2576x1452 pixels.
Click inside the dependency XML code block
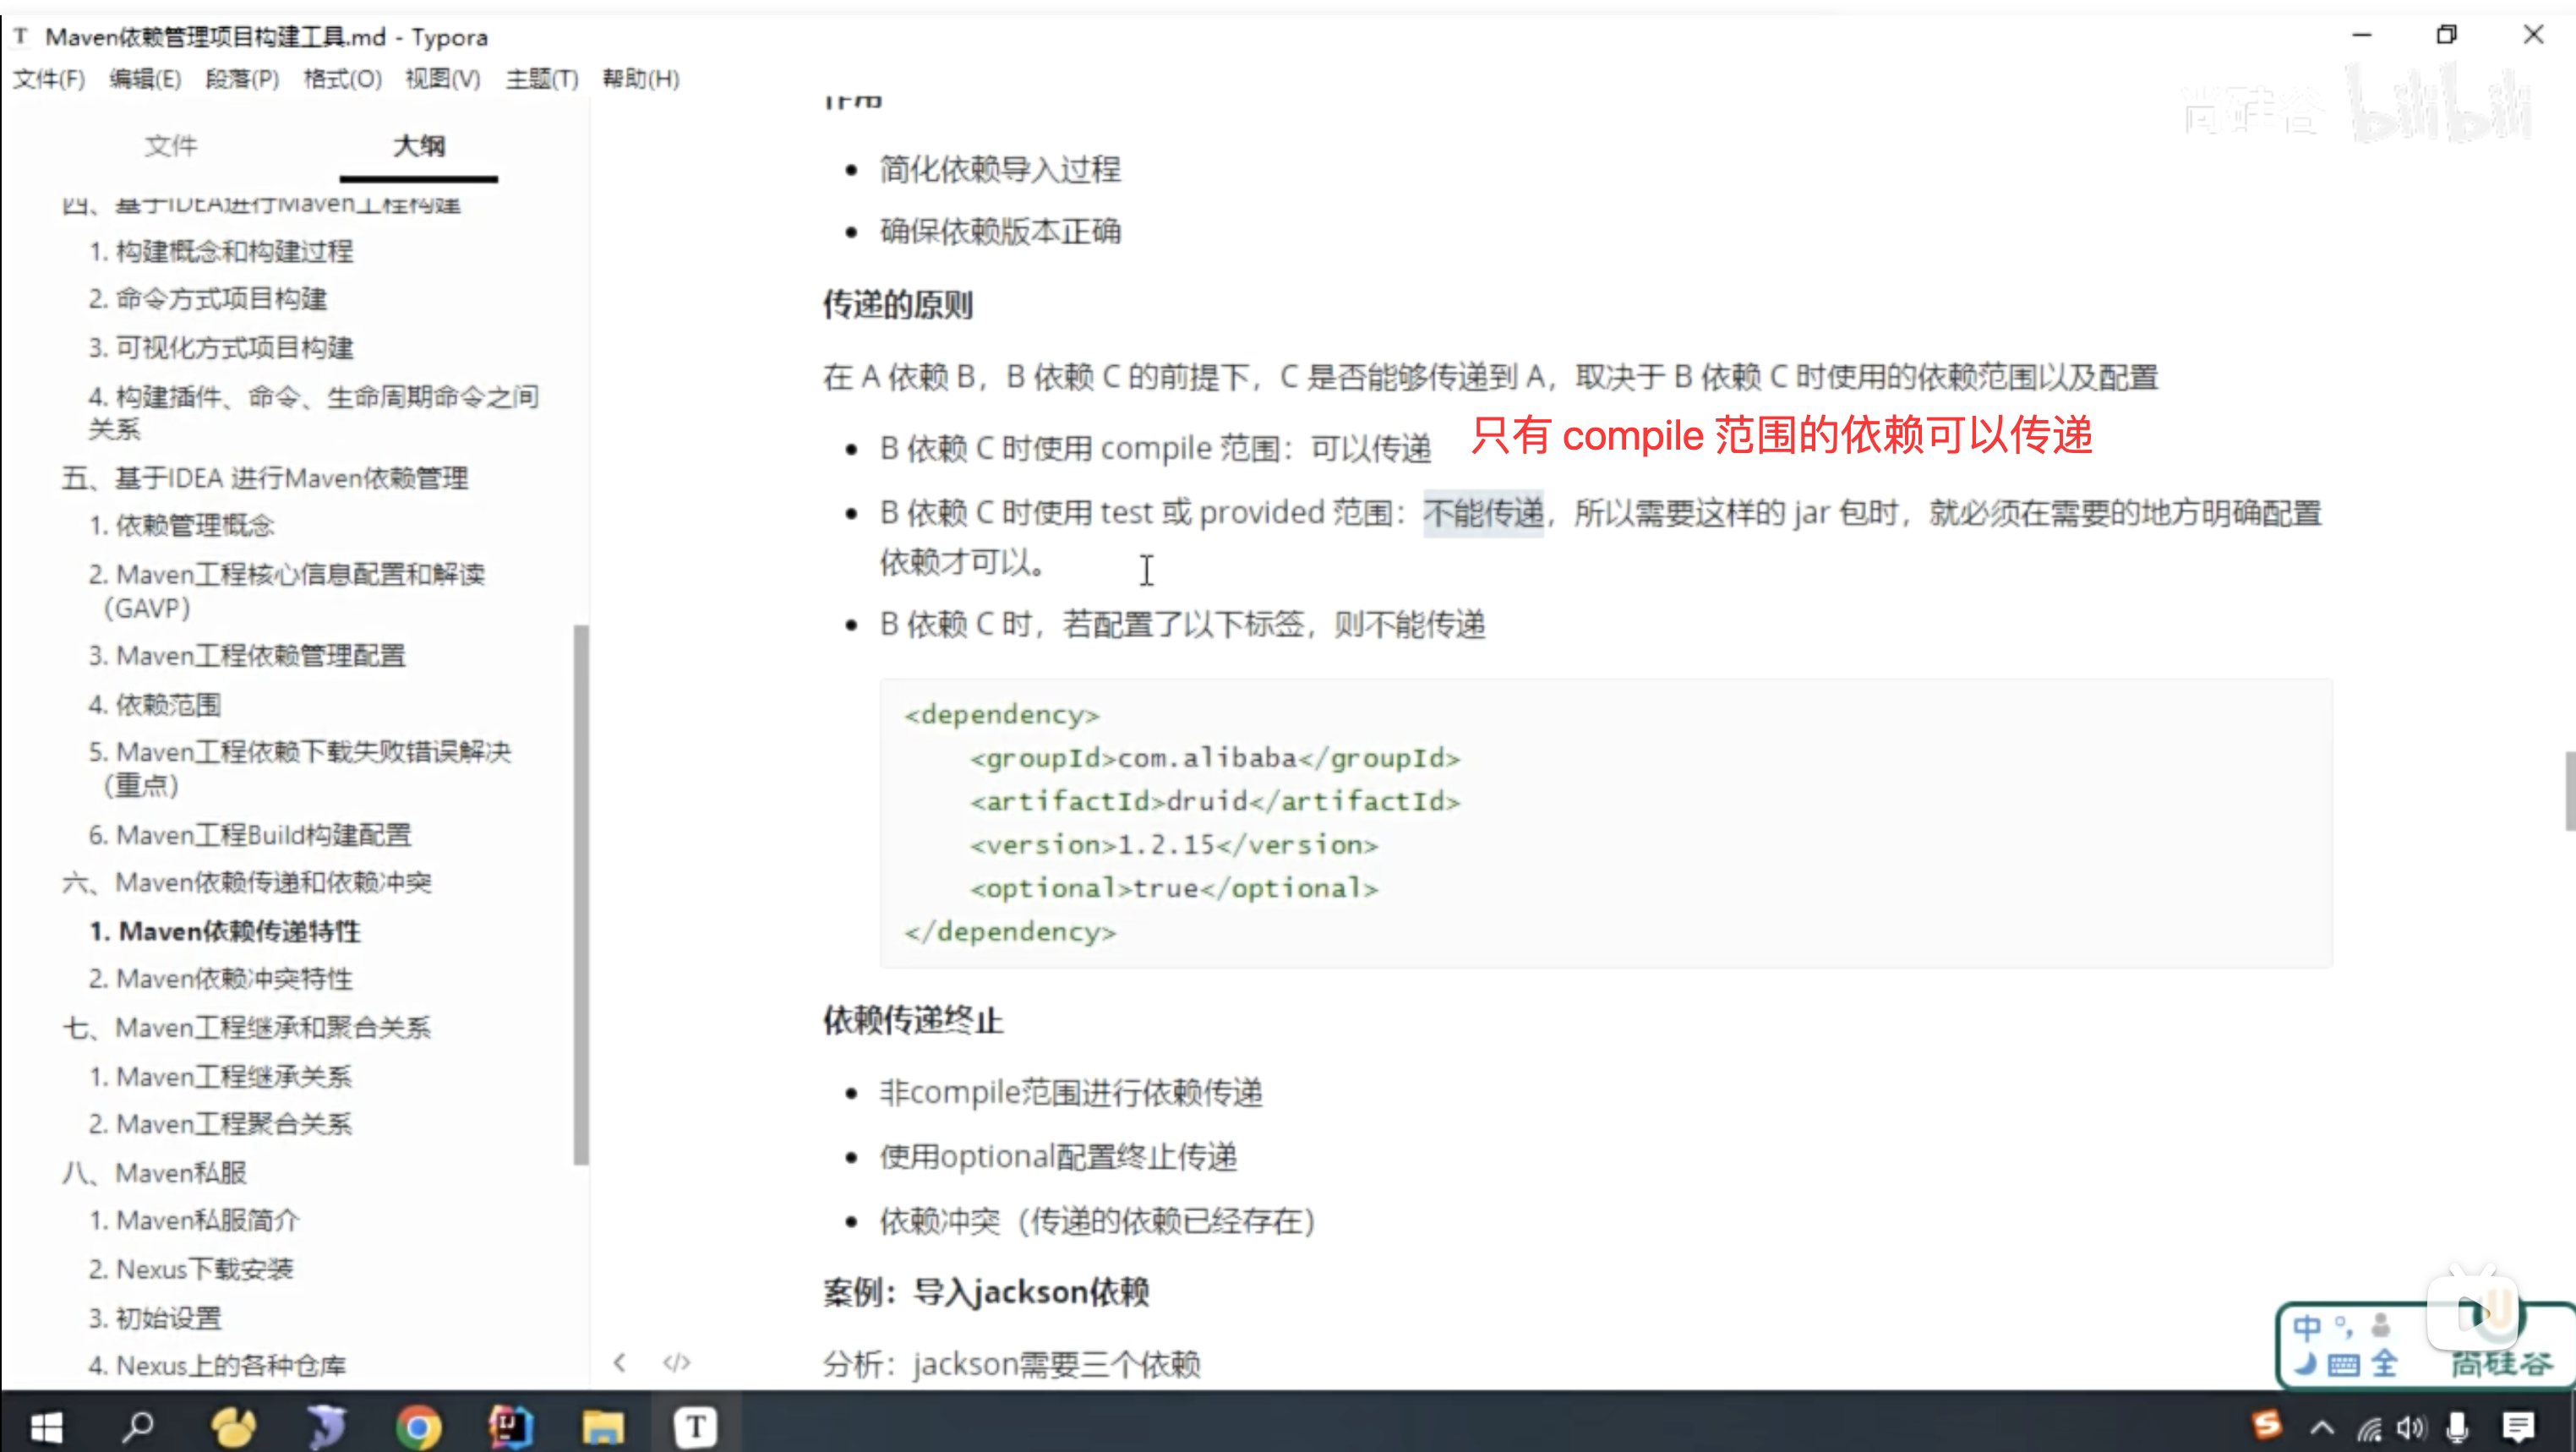tap(1600, 822)
